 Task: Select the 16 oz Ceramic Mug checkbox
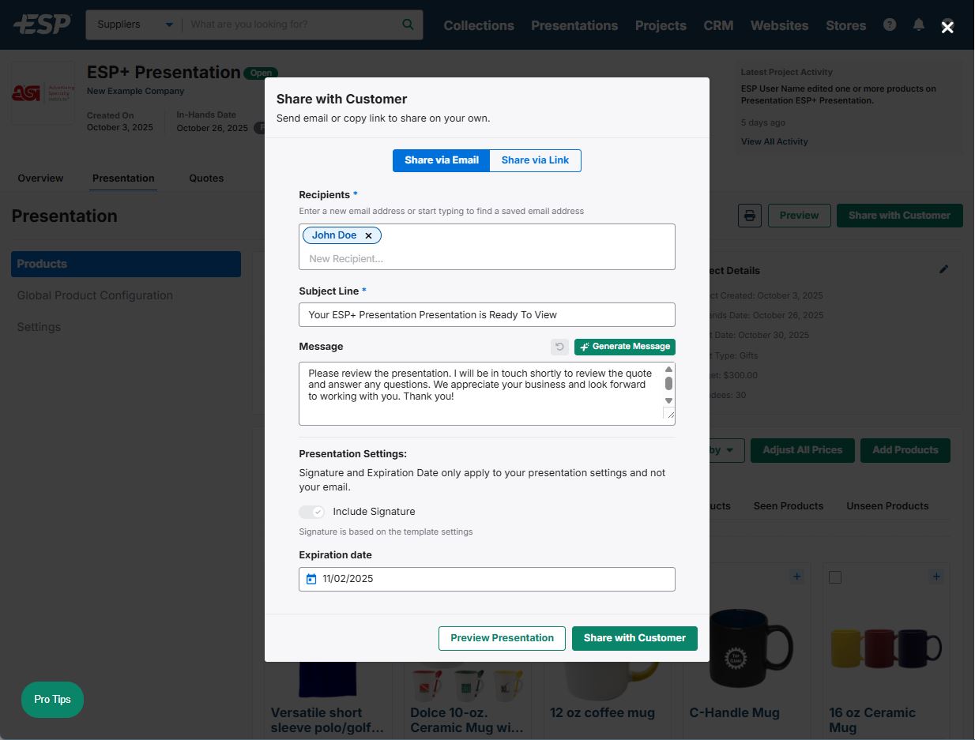[835, 577]
